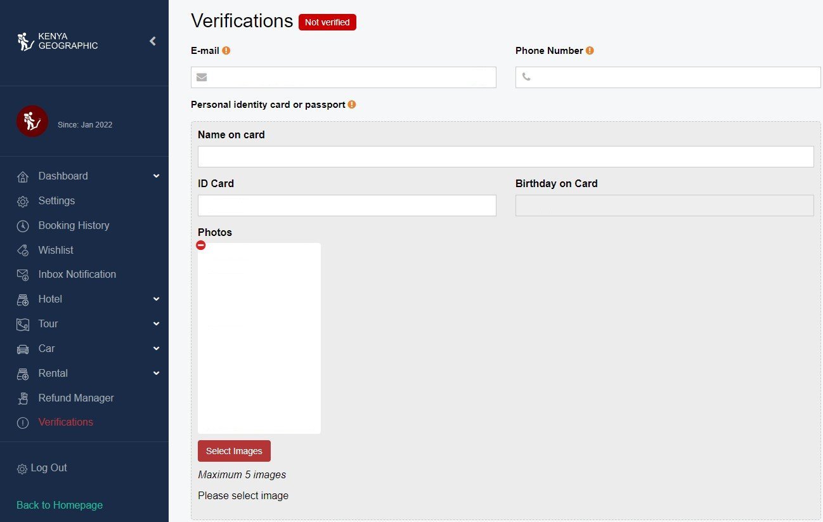Image resolution: width=823 pixels, height=522 pixels.
Task: Expand the Dashboard submenu arrow
Action: [x=157, y=176]
